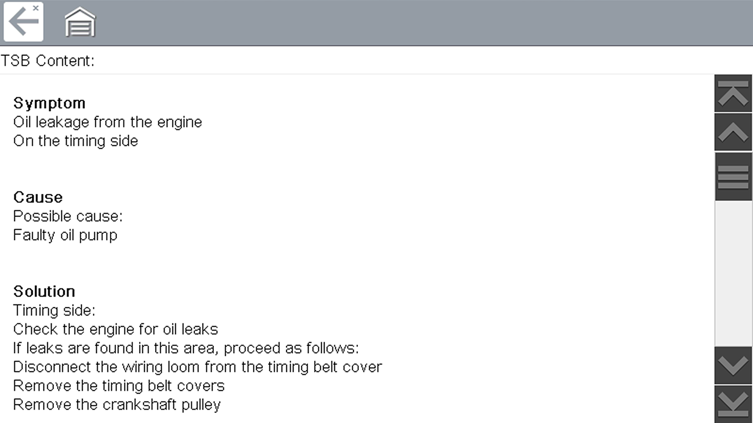Jump to top of TSB content

(733, 93)
